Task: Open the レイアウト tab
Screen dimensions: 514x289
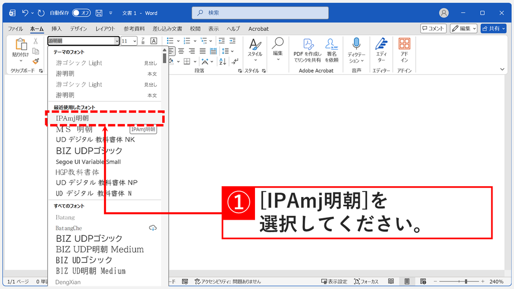Action: (x=105, y=29)
